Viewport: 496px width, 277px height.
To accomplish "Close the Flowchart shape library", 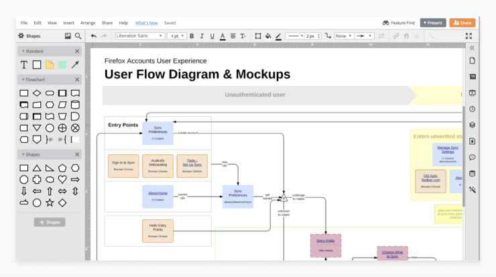I will tap(77, 79).
